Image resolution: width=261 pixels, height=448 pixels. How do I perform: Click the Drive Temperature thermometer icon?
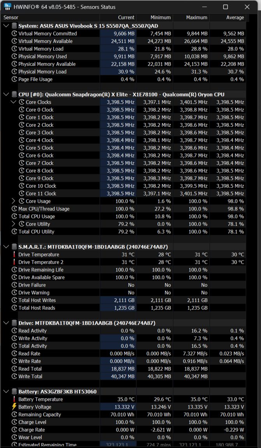click(14, 255)
